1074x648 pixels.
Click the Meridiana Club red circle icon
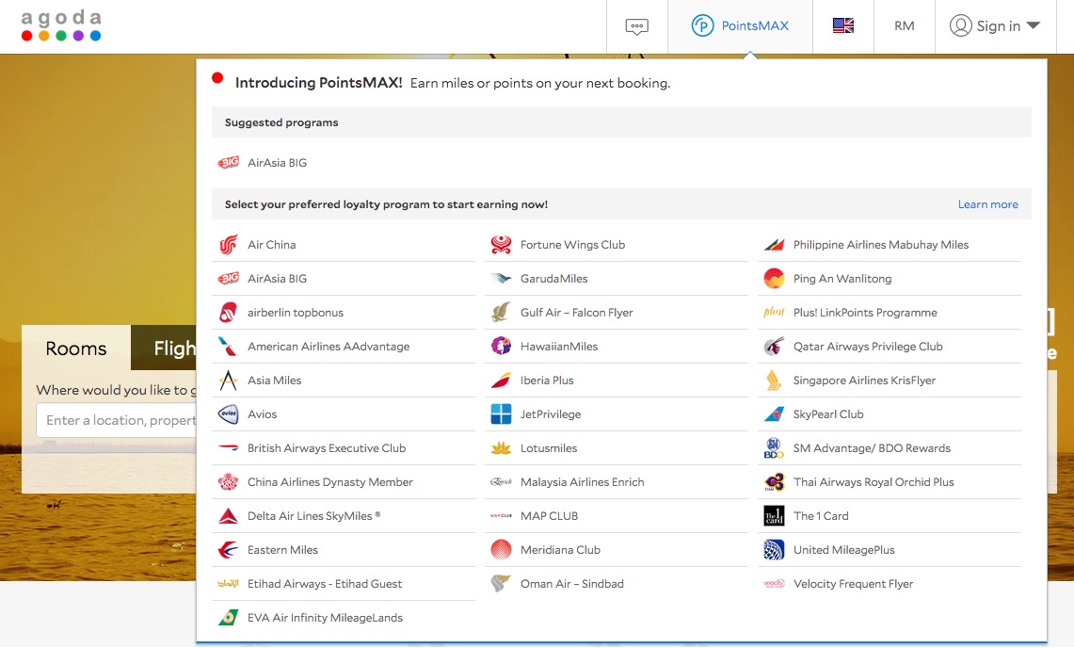502,550
